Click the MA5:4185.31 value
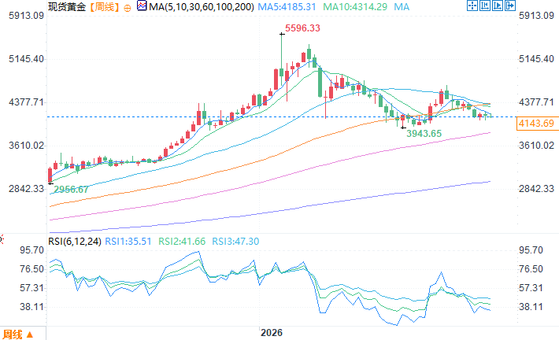Screen dimensions: 559x340 coord(287,7)
